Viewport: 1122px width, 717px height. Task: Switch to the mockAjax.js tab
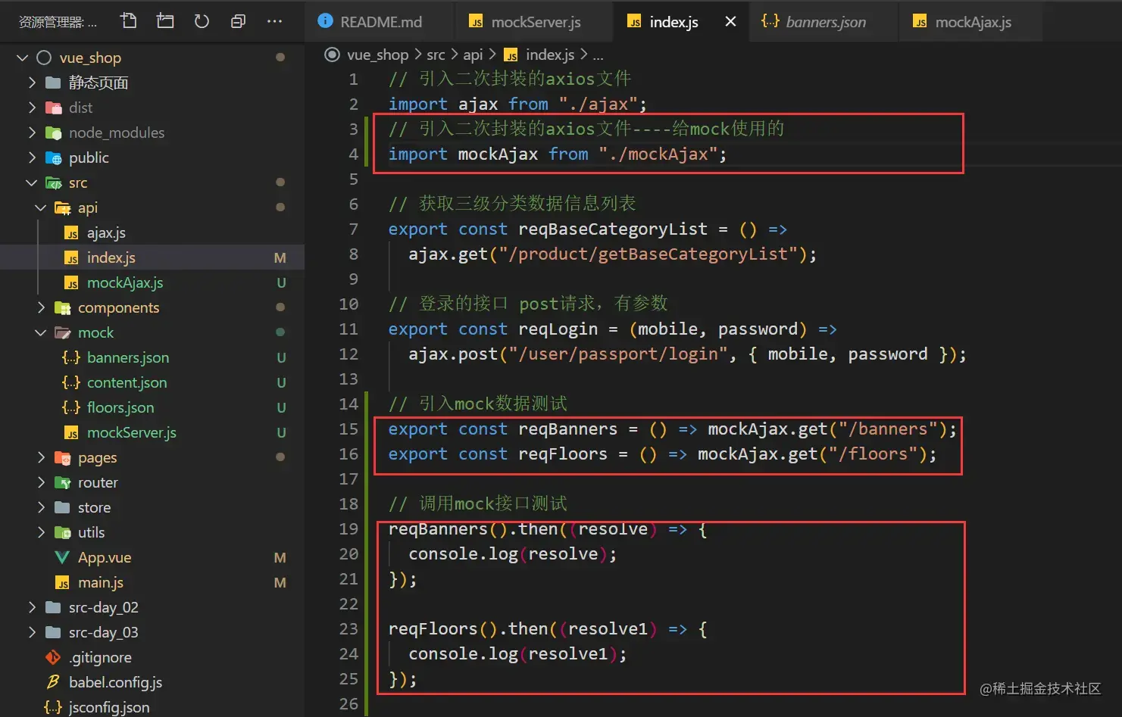click(x=971, y=22)
